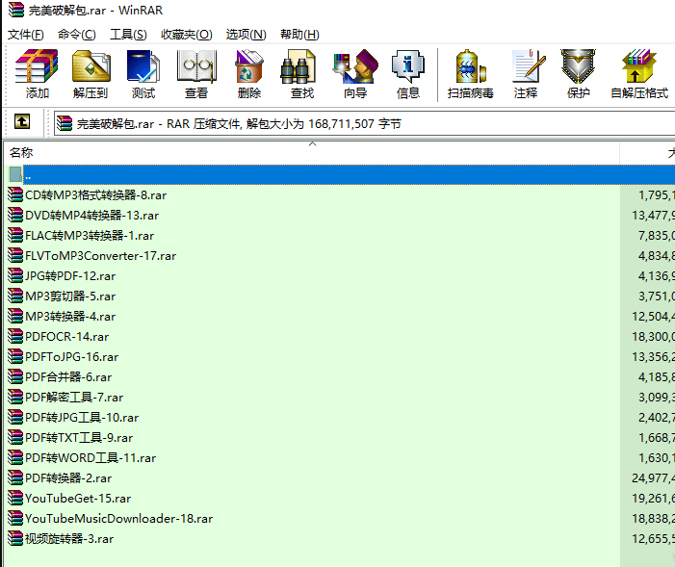The height and width of the screenshot is (567, 675).
Task: Click archive icon of 视频旋转器-3.rar
Action: tap(15, 538)
